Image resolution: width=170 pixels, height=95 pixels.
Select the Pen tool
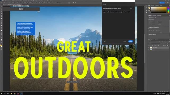[1, 32]
